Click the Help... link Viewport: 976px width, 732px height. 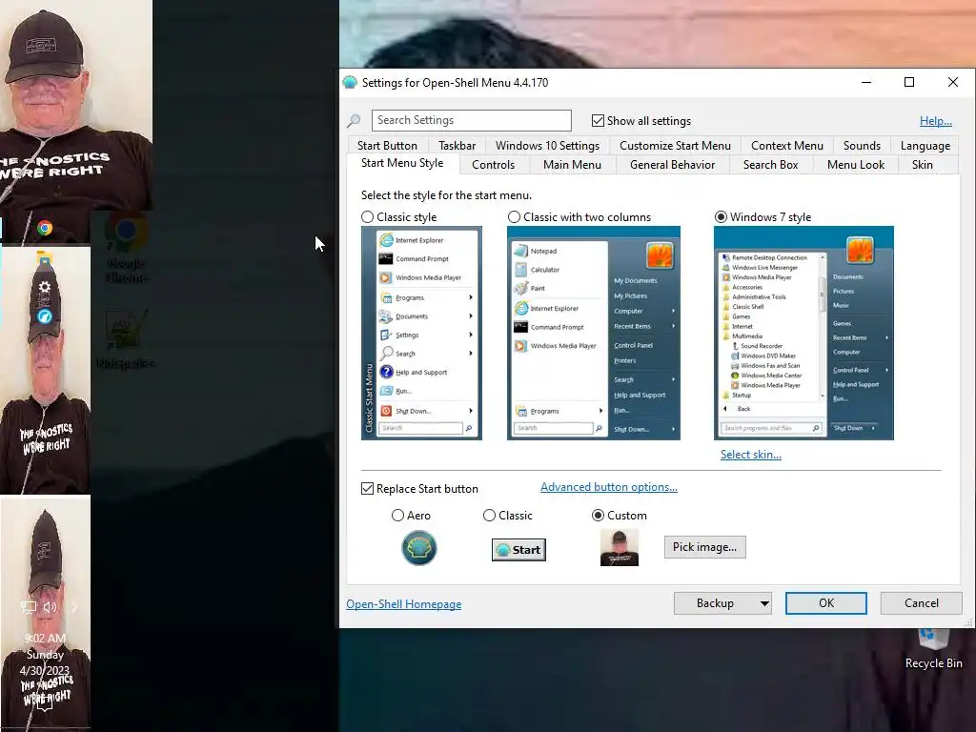pyautogui.click(x=936, y=121)
